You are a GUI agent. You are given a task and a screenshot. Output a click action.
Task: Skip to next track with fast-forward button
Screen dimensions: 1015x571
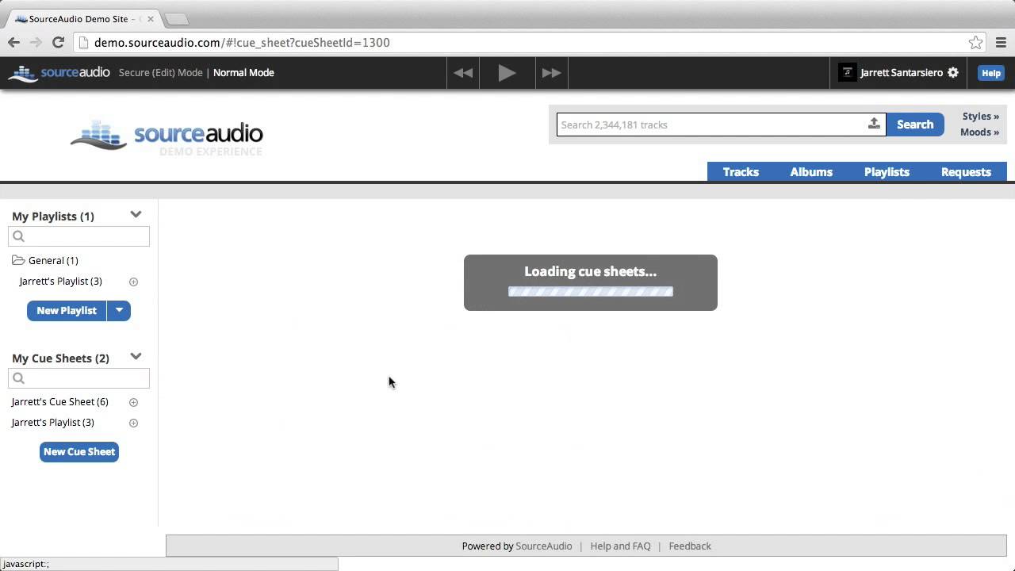[551, 73]
